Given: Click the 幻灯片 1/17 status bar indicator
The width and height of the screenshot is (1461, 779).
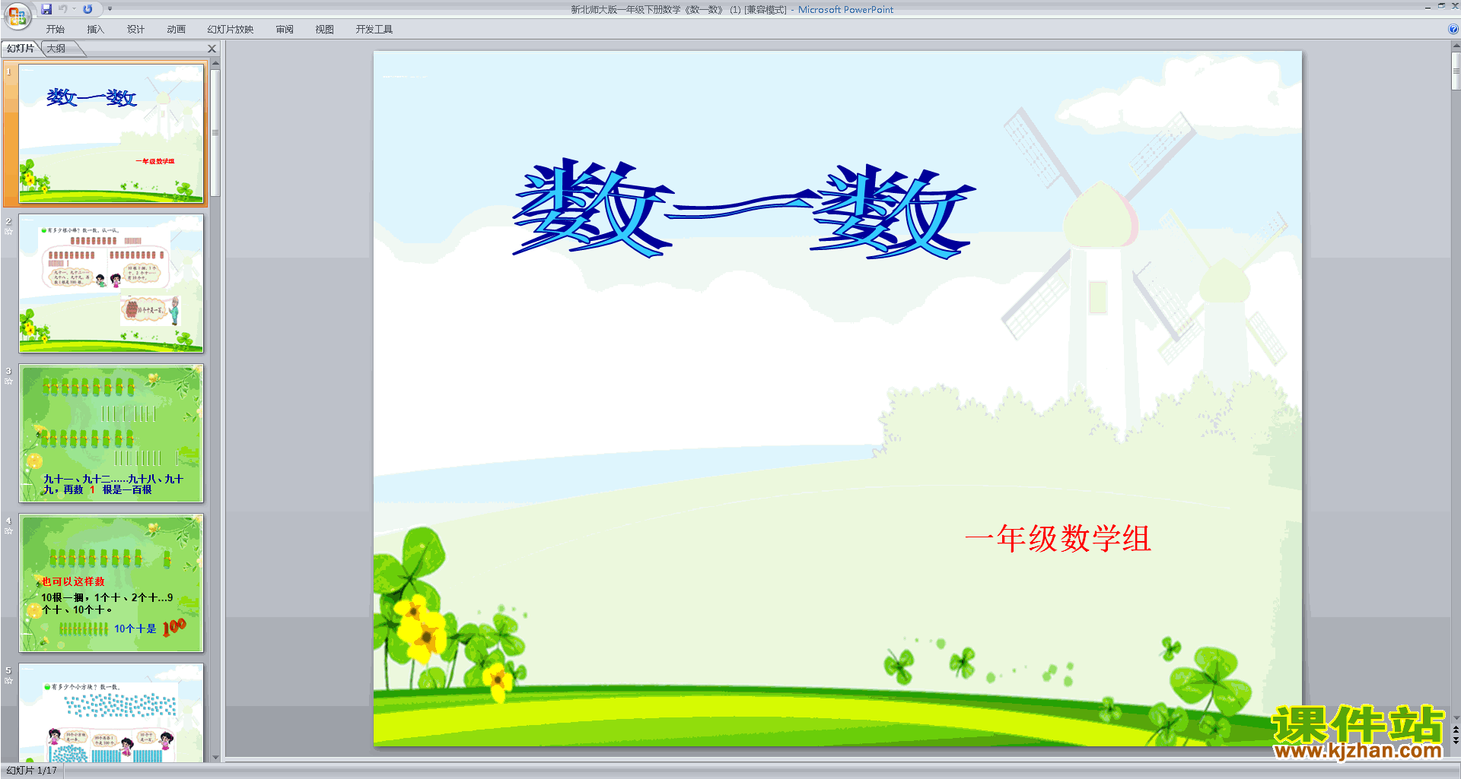Looking at the screenshot, I should click(31, 771).
